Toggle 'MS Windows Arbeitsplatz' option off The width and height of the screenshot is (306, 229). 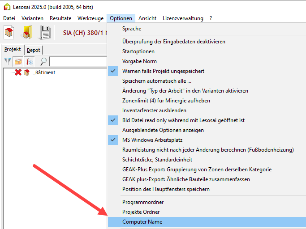(152, 140)
